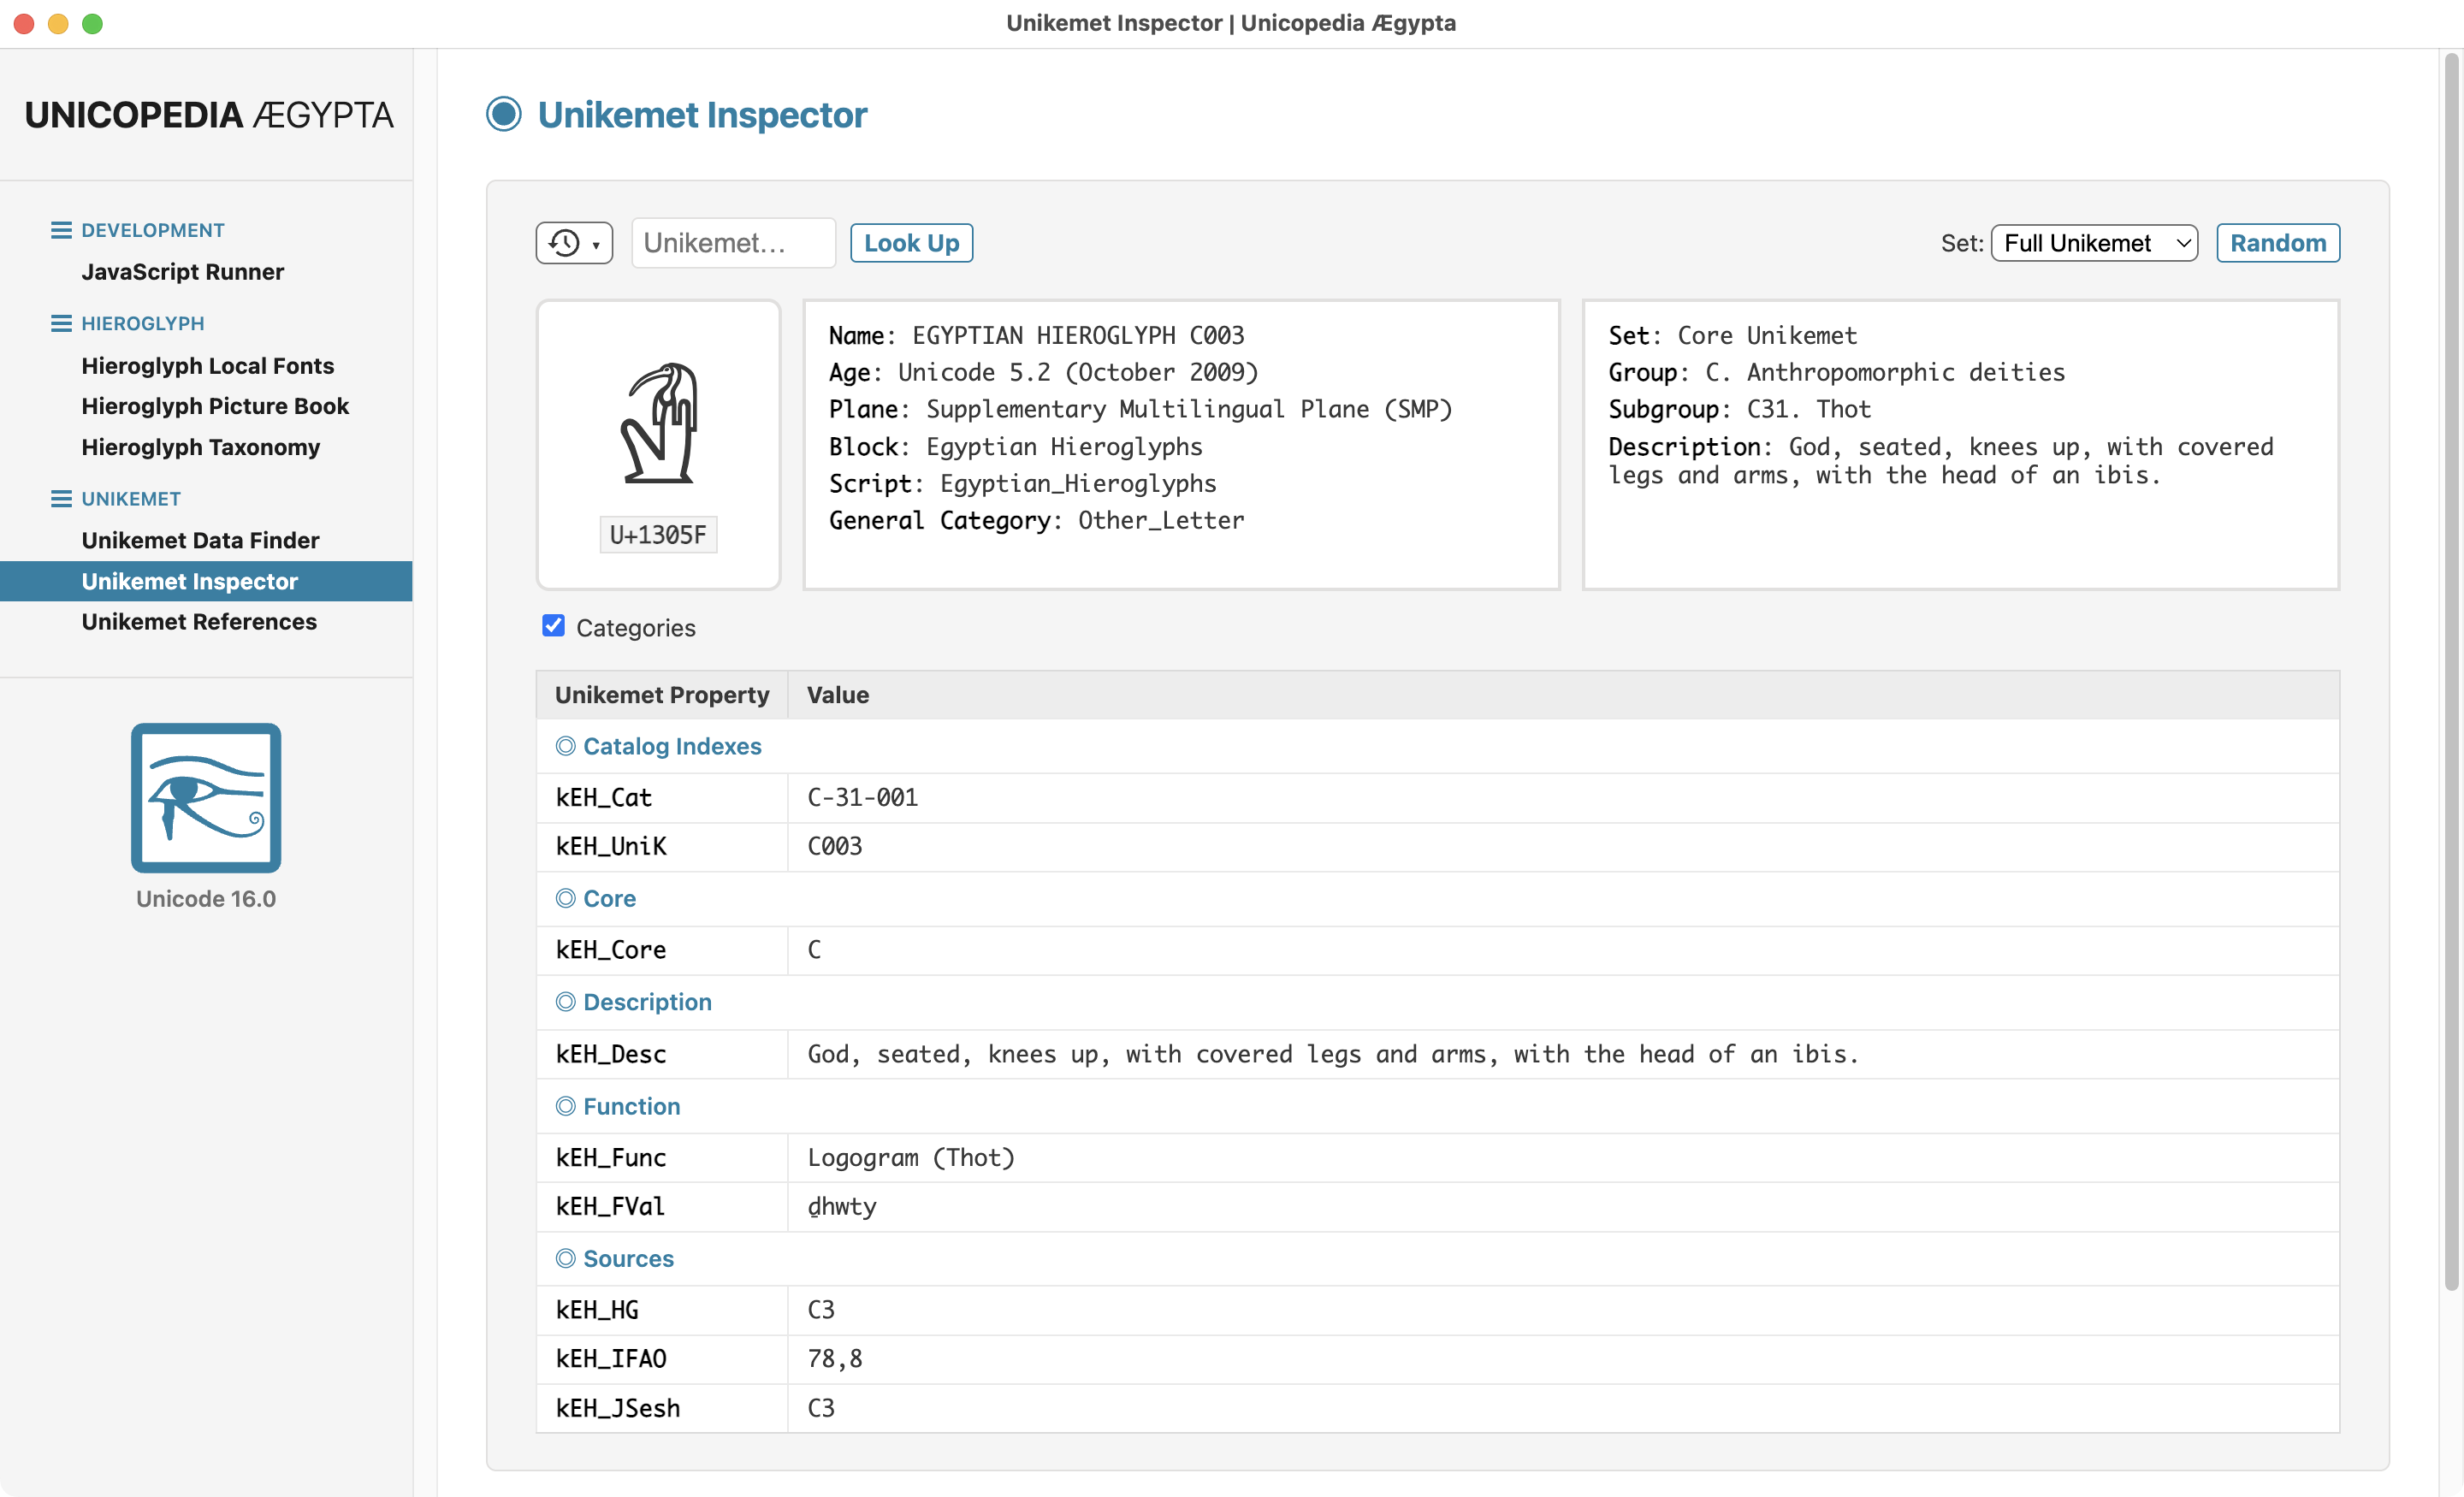2464x1497 pixels.
Task: Uncheck the Categories checkbox
Action: [x=553, y=626]
